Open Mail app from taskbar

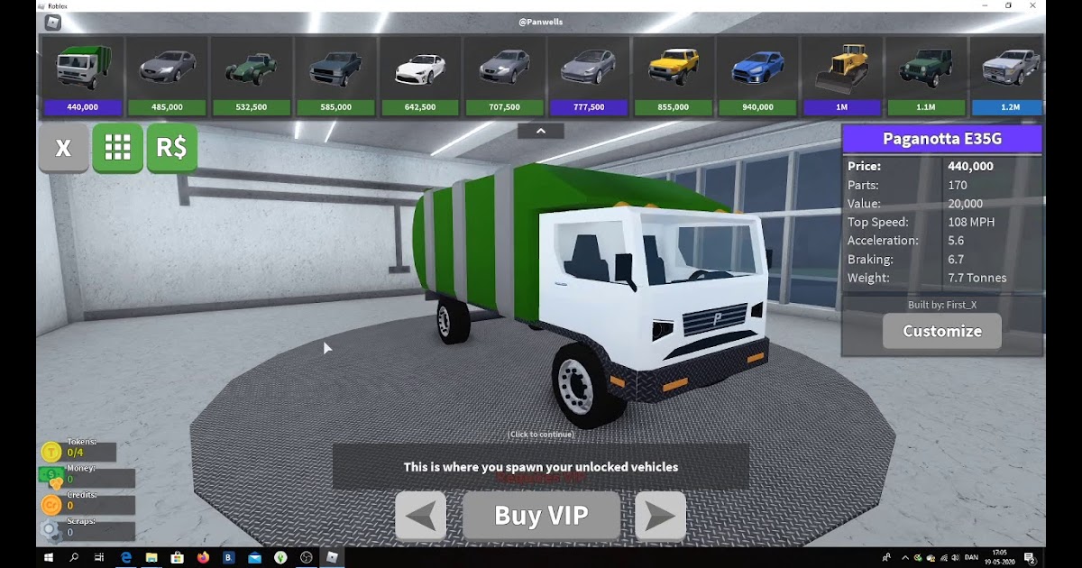(254, 558)
